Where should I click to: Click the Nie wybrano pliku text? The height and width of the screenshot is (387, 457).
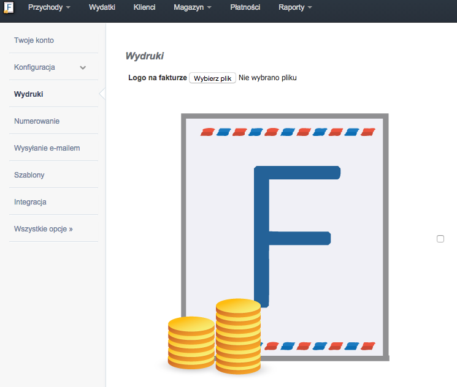click(267, 78)
